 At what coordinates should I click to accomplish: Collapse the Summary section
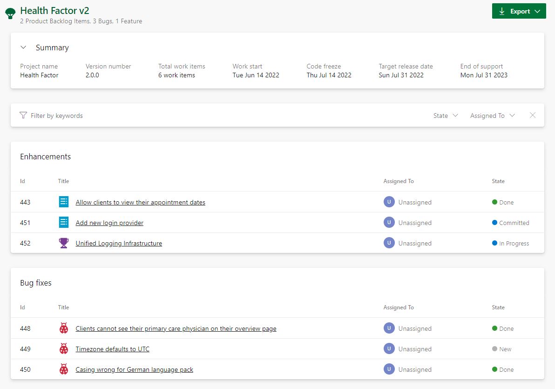(23, 47)
